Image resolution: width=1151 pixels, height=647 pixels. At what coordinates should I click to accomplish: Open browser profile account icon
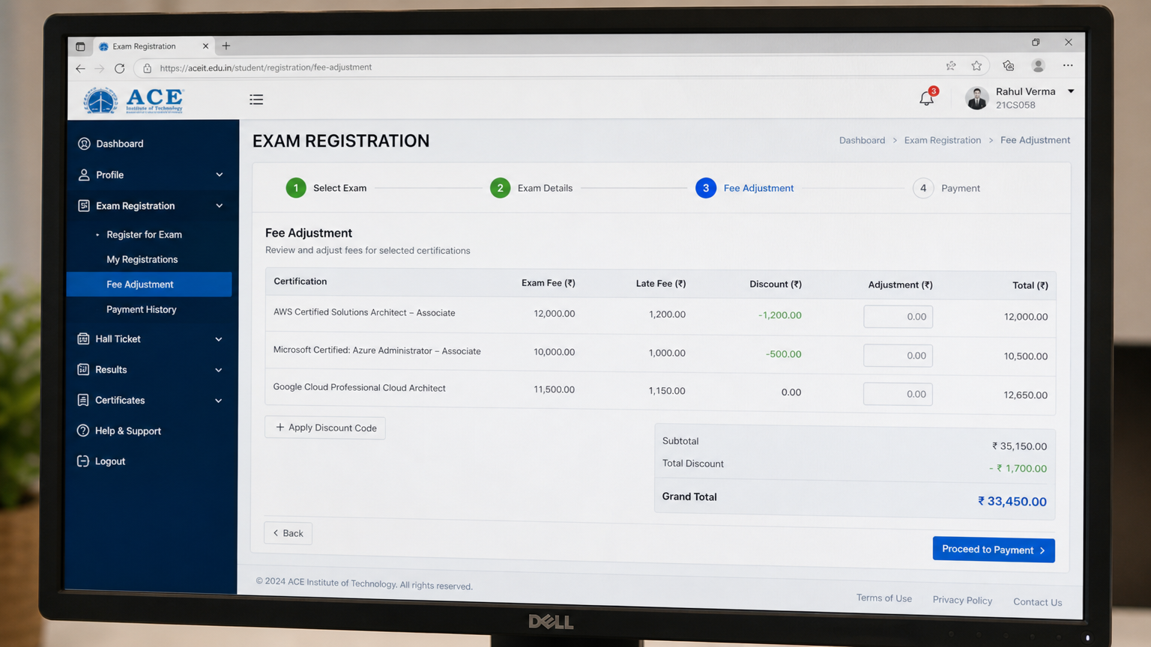point(1038,66)
